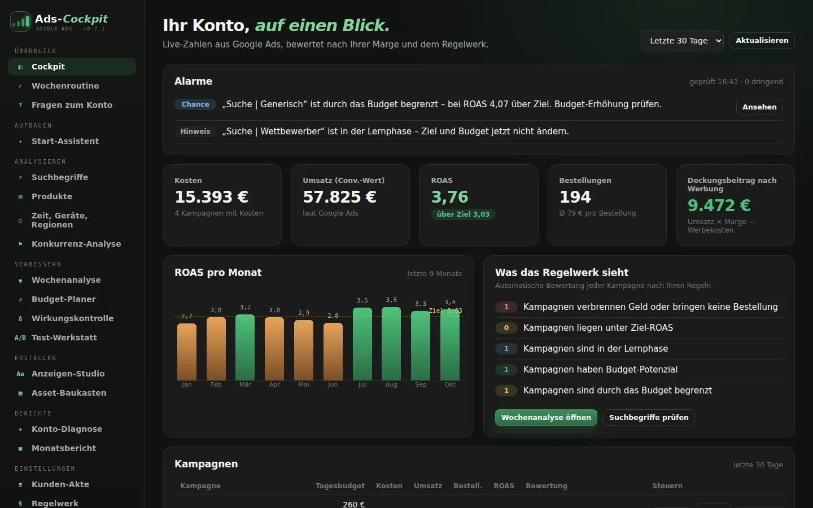Click the plus icon for Konto-Diagnose

(20, 429)
